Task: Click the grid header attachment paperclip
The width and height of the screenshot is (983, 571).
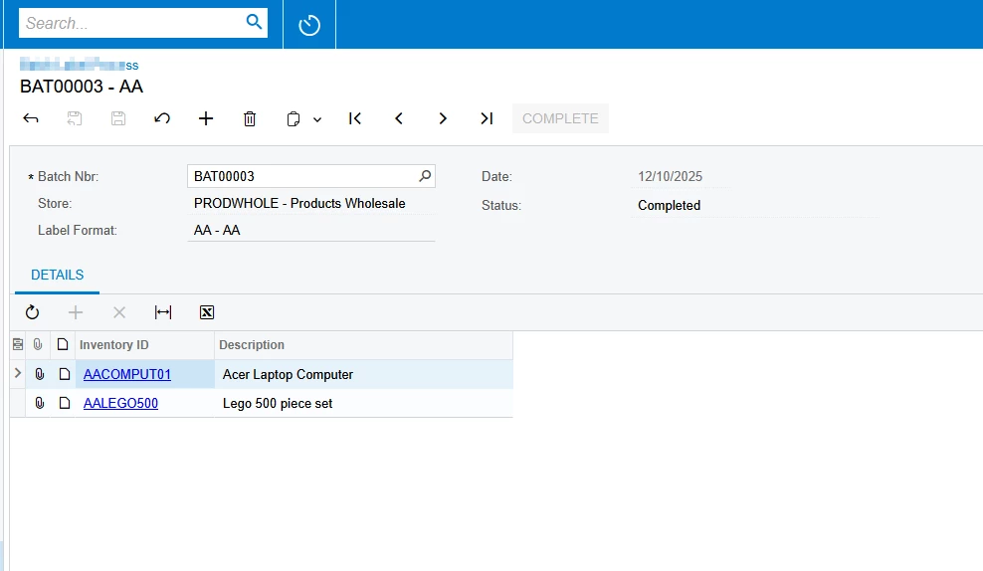Action: [x=38, y=345]
